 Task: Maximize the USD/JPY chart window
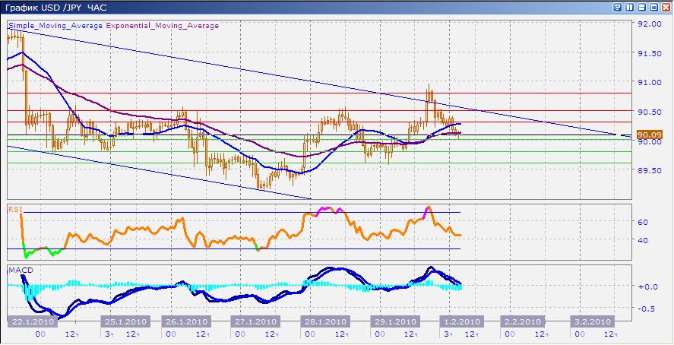point(653,7)
